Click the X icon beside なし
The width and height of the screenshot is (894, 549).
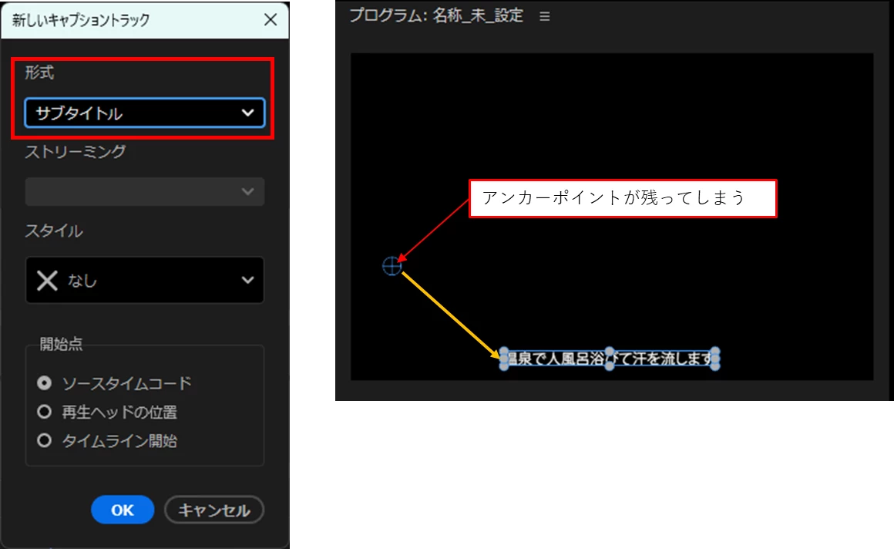pyautogui.click(x=47, y=280)
